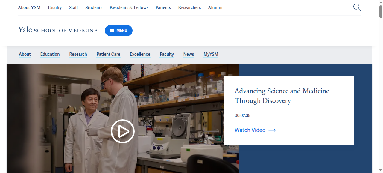Open the Patient Care section

(x=108, y=54)
